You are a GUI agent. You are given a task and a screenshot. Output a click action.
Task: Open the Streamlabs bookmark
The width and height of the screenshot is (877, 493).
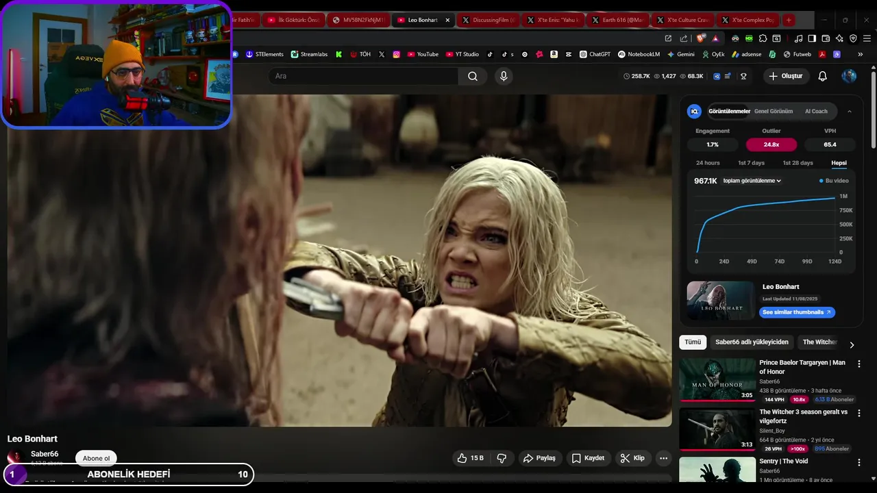[310, 54]
